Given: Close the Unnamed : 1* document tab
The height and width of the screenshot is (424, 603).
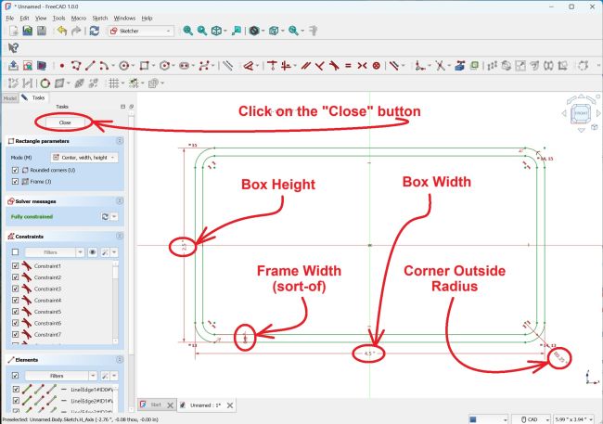Looking at the screenshot, I should tap(229, 405).
